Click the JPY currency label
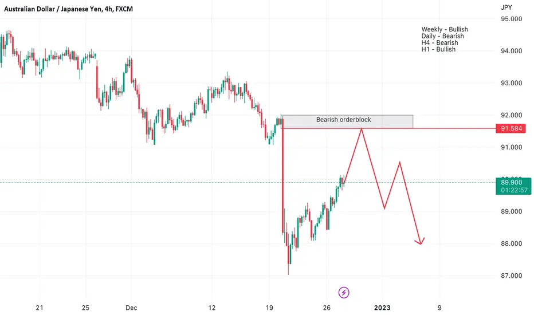 click(506, 7)
